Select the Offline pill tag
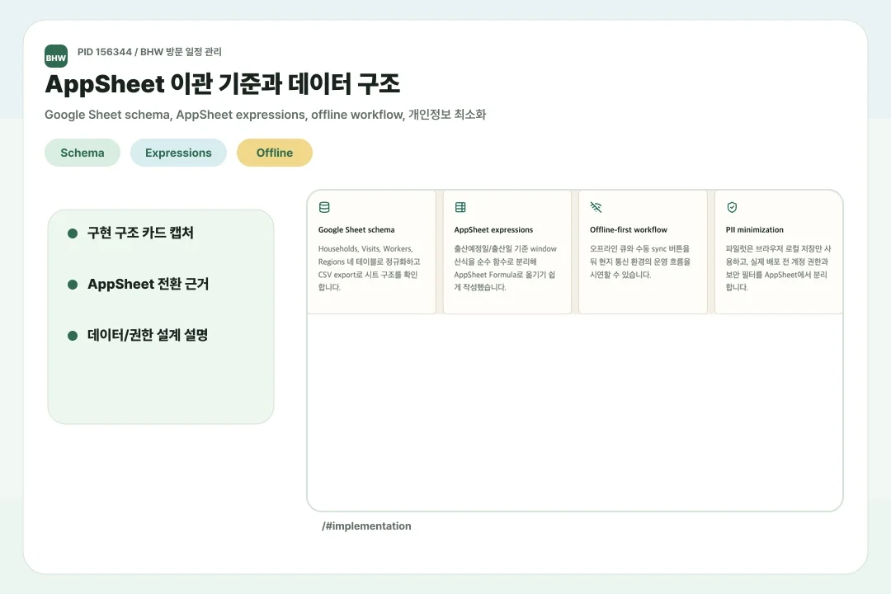The height and width of the screenshot is (594, 891). (x=275, y=153)
